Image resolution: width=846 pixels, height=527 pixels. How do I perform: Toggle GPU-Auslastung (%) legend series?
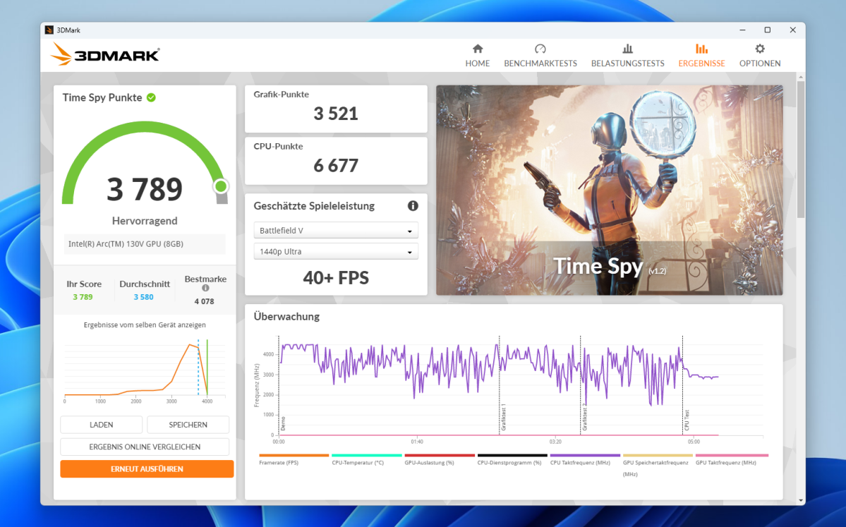point(439,460)
